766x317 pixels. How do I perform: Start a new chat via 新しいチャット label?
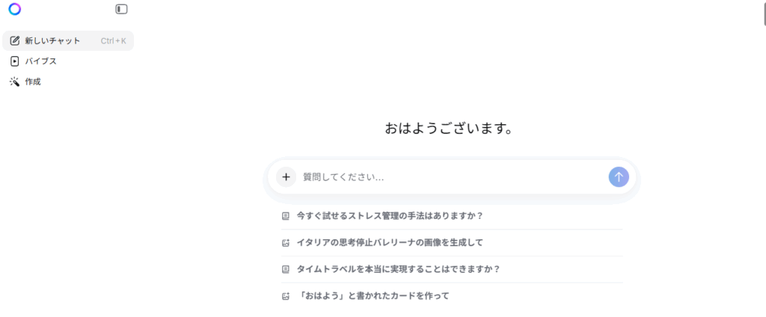point(52,40)
